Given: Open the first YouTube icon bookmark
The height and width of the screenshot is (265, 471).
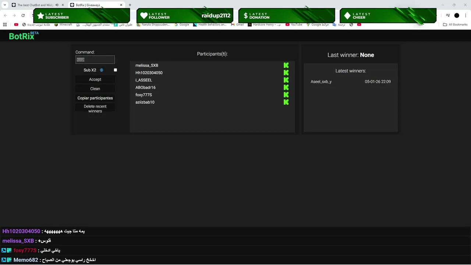Looking at the screenshot, I should pos(16,25).
